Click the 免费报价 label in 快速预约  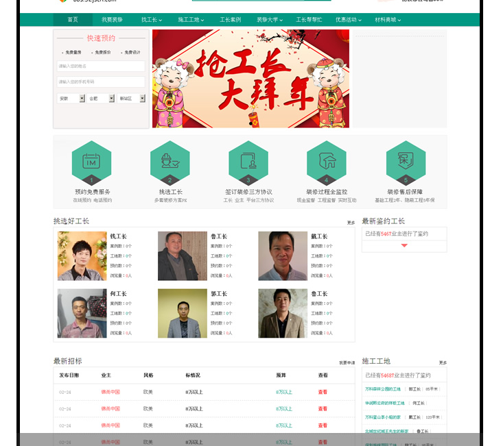[103, 52]
